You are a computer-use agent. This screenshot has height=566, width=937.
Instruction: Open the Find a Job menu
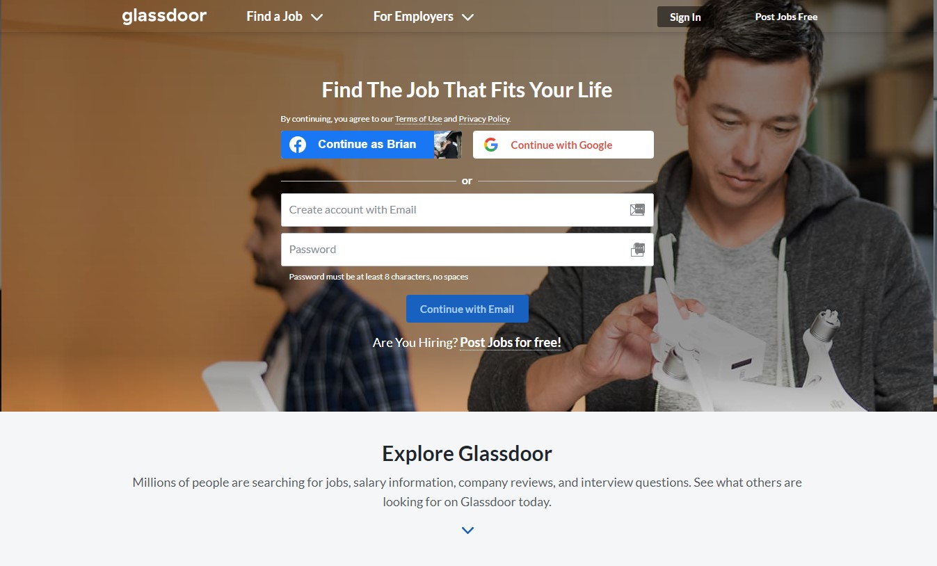[285, 16]
